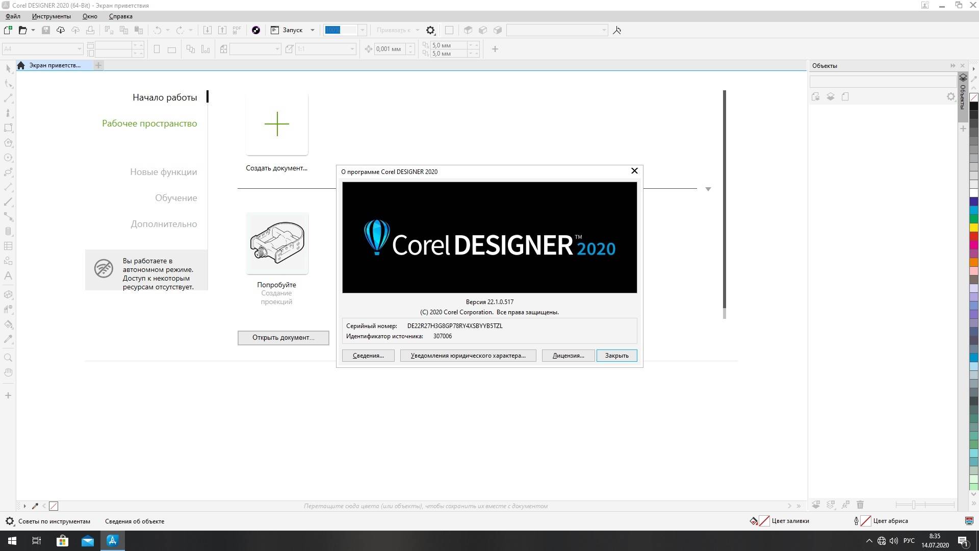Select the Eyedropper tool in the toolbox

click(x=8, y=339)
